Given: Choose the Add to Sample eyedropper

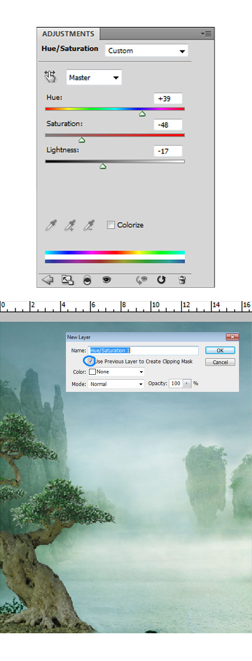Looking at the screenshot, I should tap(70, 225).
